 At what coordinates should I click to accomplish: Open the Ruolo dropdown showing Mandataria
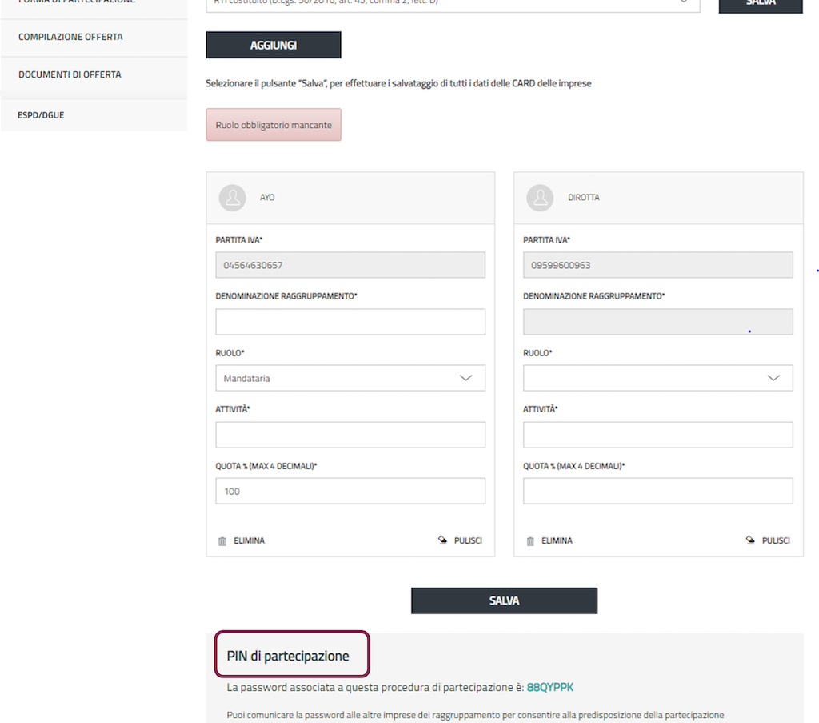(350, 378)
